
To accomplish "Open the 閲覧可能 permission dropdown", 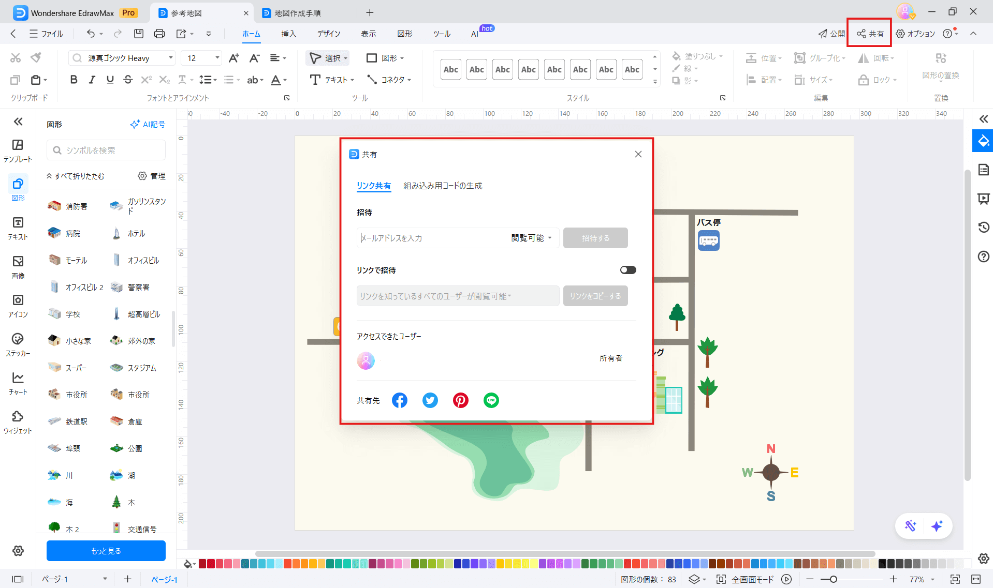I will click(x=531, y=238).
